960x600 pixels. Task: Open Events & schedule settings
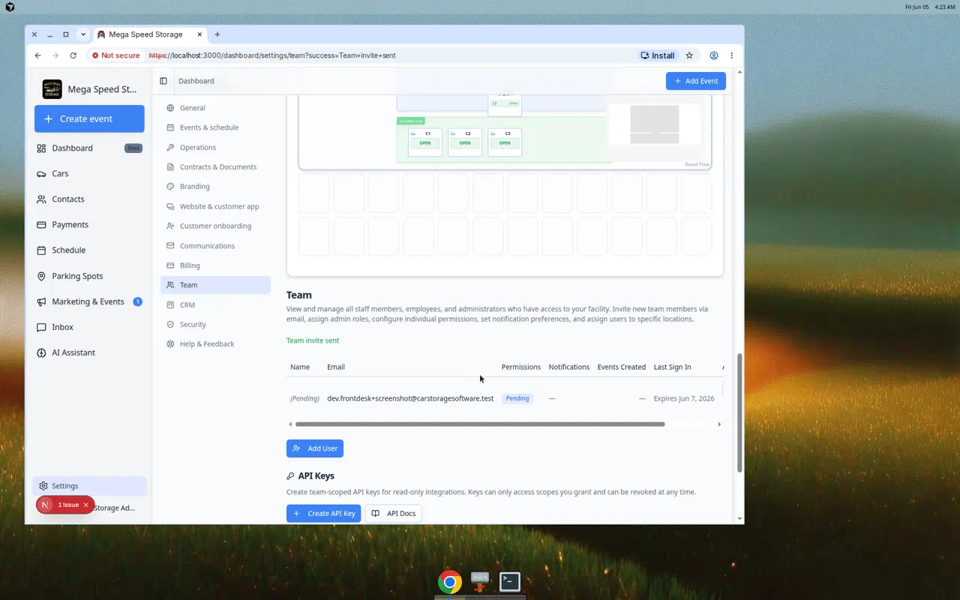[215, 127]
